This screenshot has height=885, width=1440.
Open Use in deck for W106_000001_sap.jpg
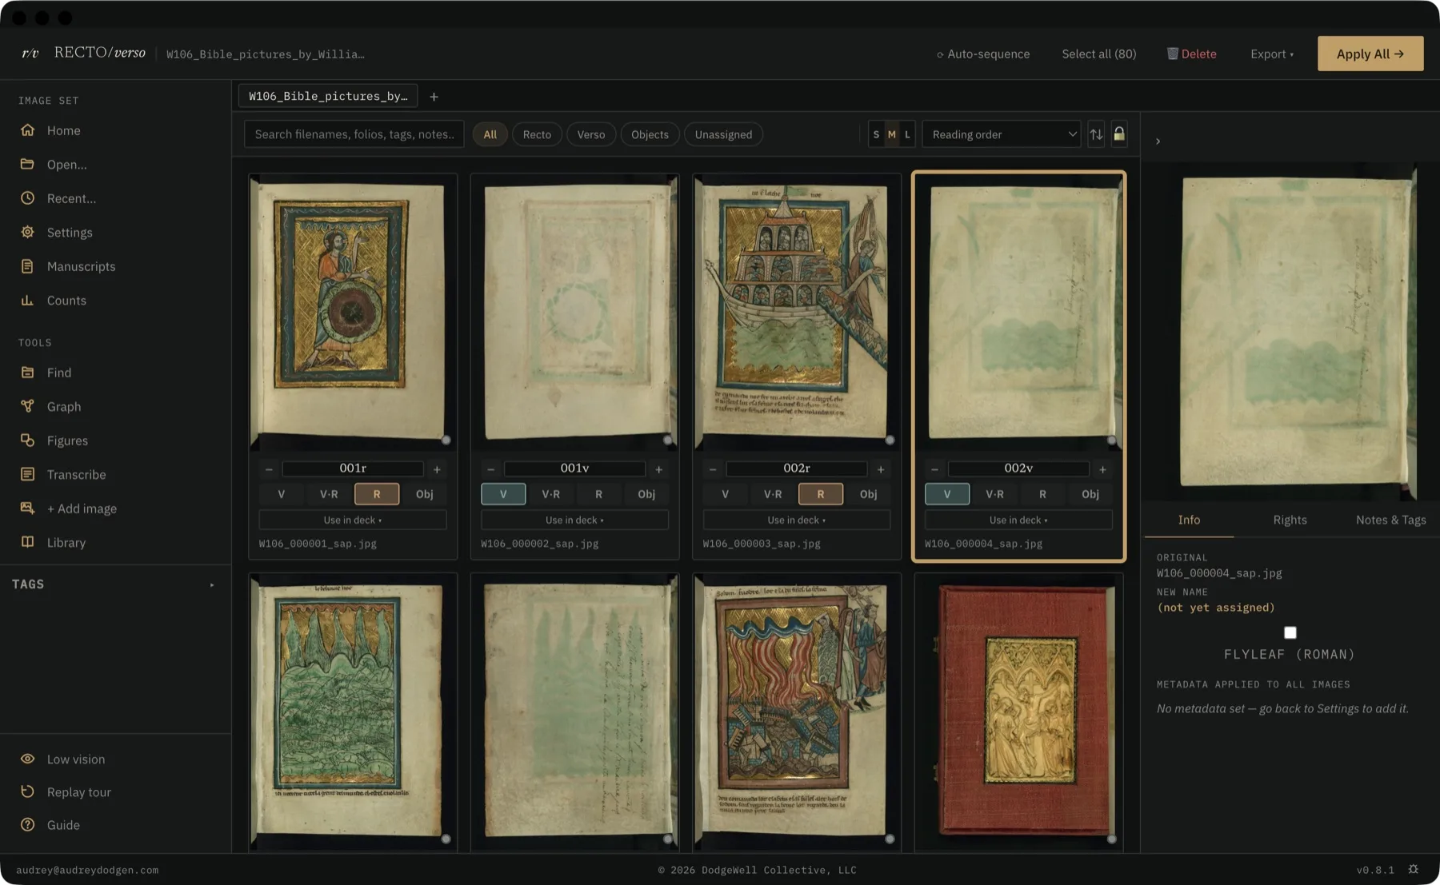tap(353, 520)
